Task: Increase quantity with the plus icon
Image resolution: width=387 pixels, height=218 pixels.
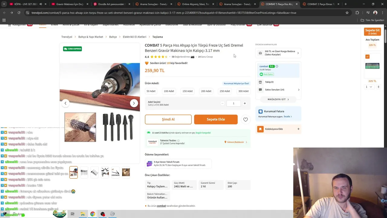Action: click(245, 103)
